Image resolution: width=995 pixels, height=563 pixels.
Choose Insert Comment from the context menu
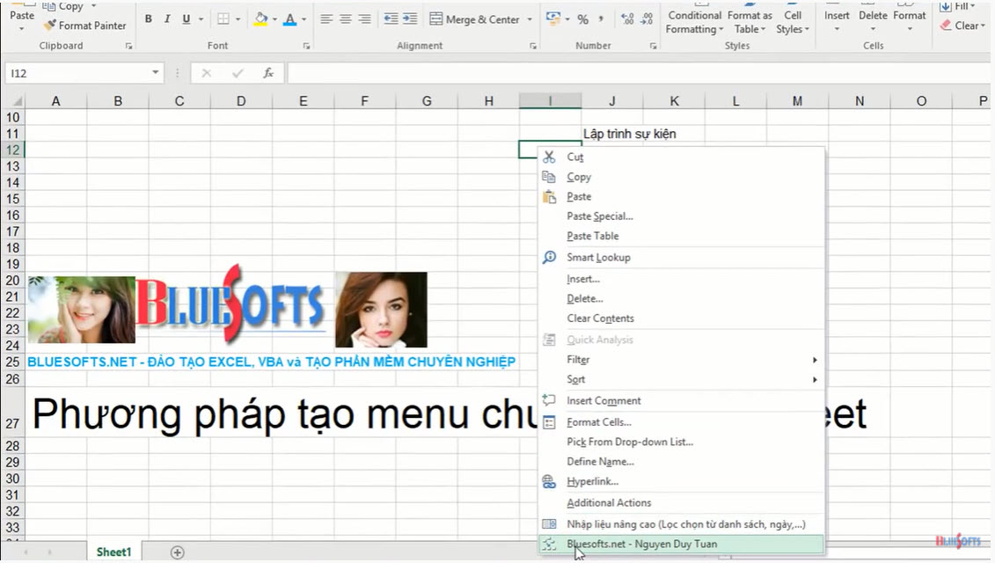[x=604, y=401]
